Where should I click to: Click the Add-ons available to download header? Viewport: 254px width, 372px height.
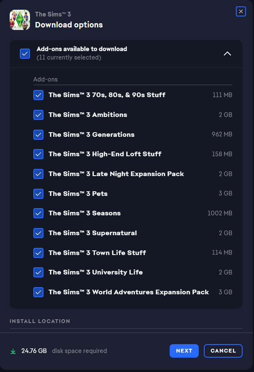click(x=82, y=49)
